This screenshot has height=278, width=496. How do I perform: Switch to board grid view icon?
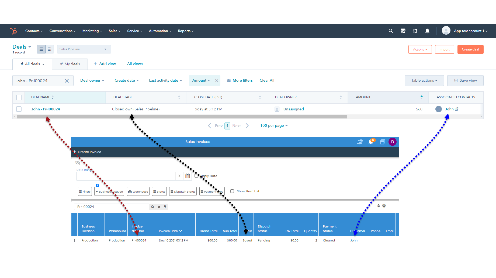click(50, 49)
